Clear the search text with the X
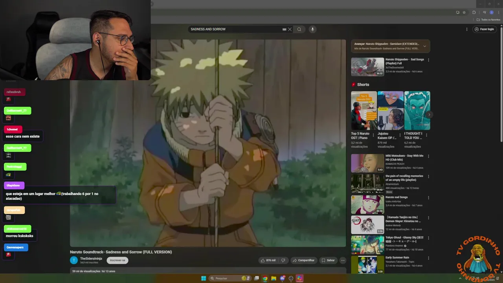The image size is (503, 283). [x=290, y=29]
